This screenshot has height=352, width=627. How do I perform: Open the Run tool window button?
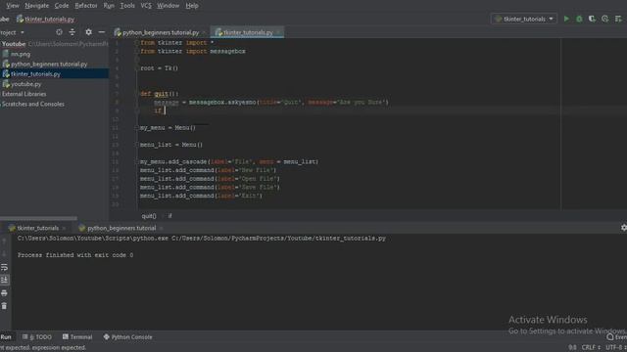tap(6, 336)
